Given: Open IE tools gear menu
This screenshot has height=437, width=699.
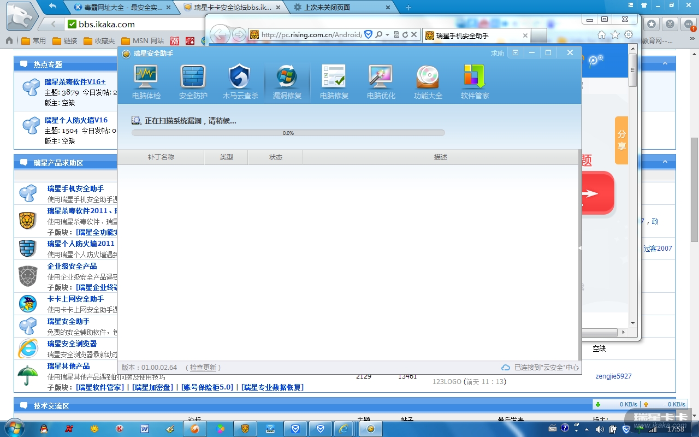Looking at the screenshot, I should click(629, 34).
